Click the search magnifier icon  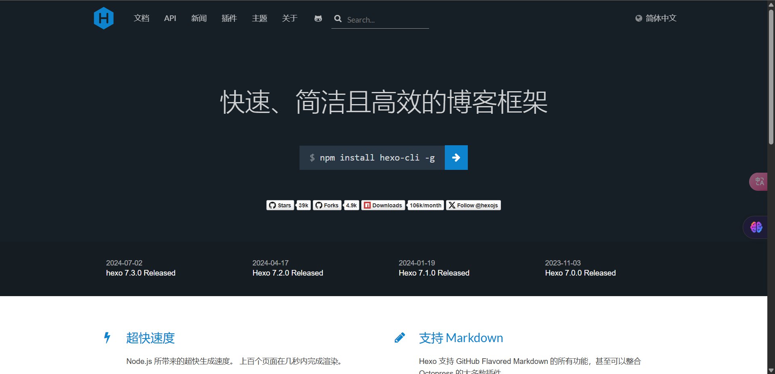point(338,19)
